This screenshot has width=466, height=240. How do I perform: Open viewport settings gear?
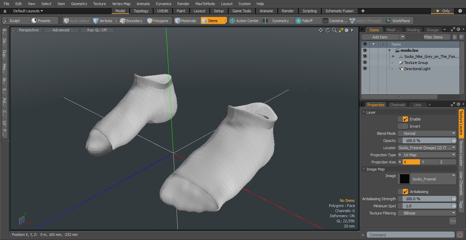tap(347, 30)
